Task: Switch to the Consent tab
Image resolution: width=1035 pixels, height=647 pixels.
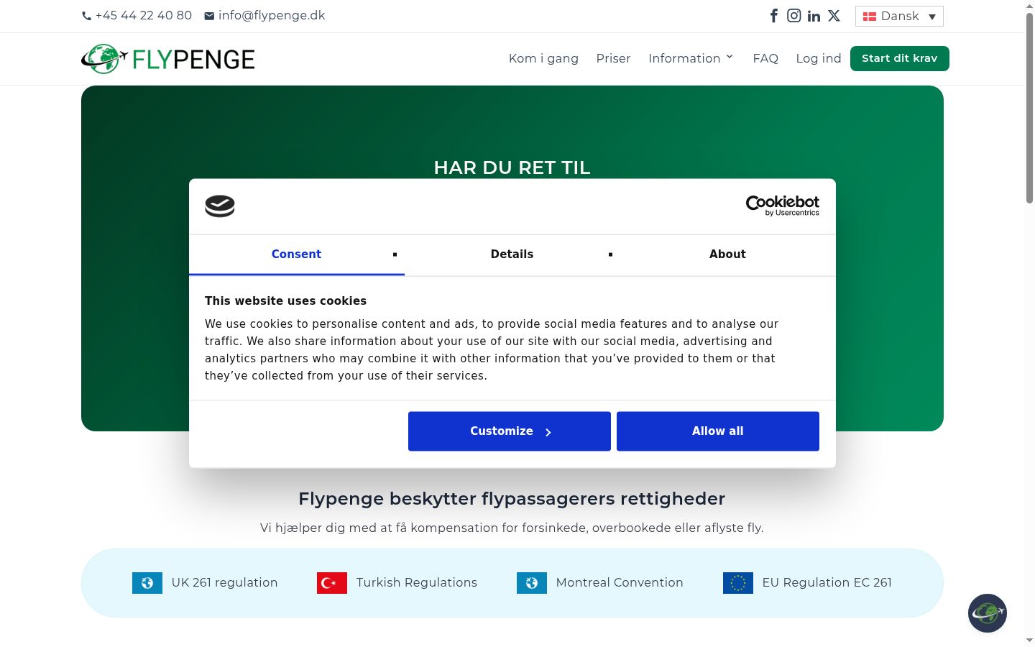Action: [x=296, y=254]
